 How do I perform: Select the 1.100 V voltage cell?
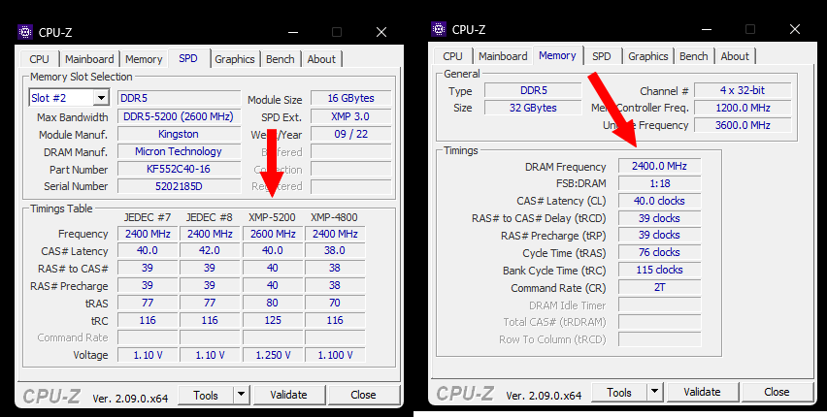tap(335, 355)
